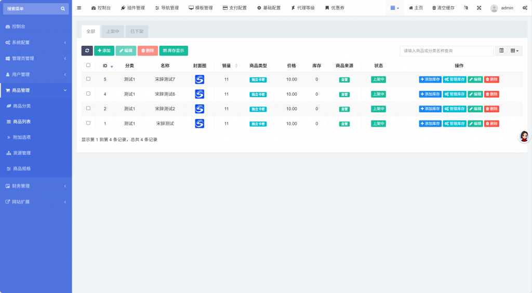Open 控制台 in the sidebar
The image size is (532, 293).
[36, 26]
